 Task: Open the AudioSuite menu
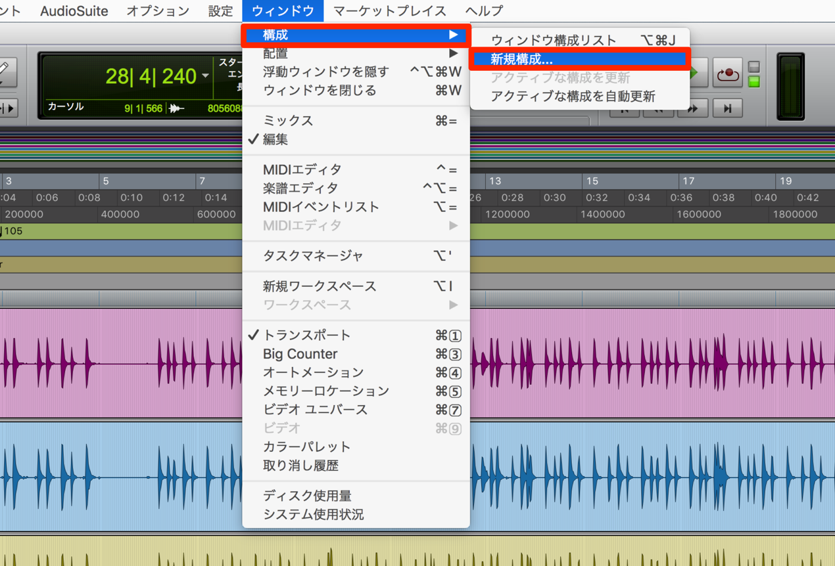tap(74, 11)
